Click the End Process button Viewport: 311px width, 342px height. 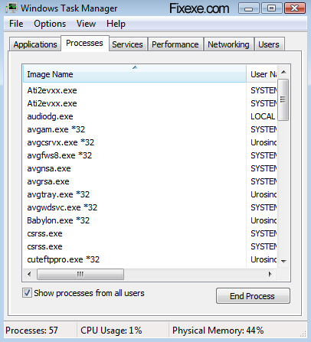(253, 296)
